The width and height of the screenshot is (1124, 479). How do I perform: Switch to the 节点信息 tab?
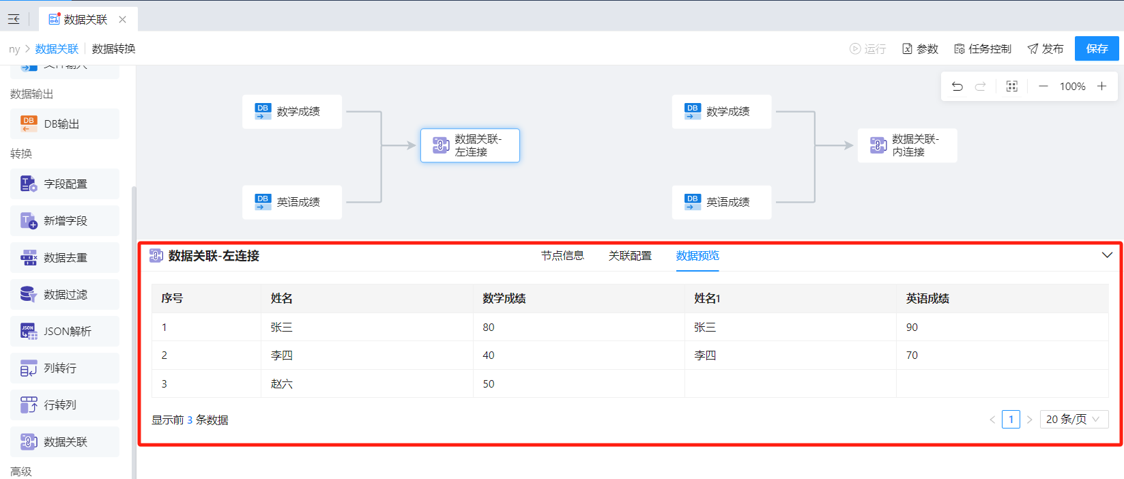[562, 256]
